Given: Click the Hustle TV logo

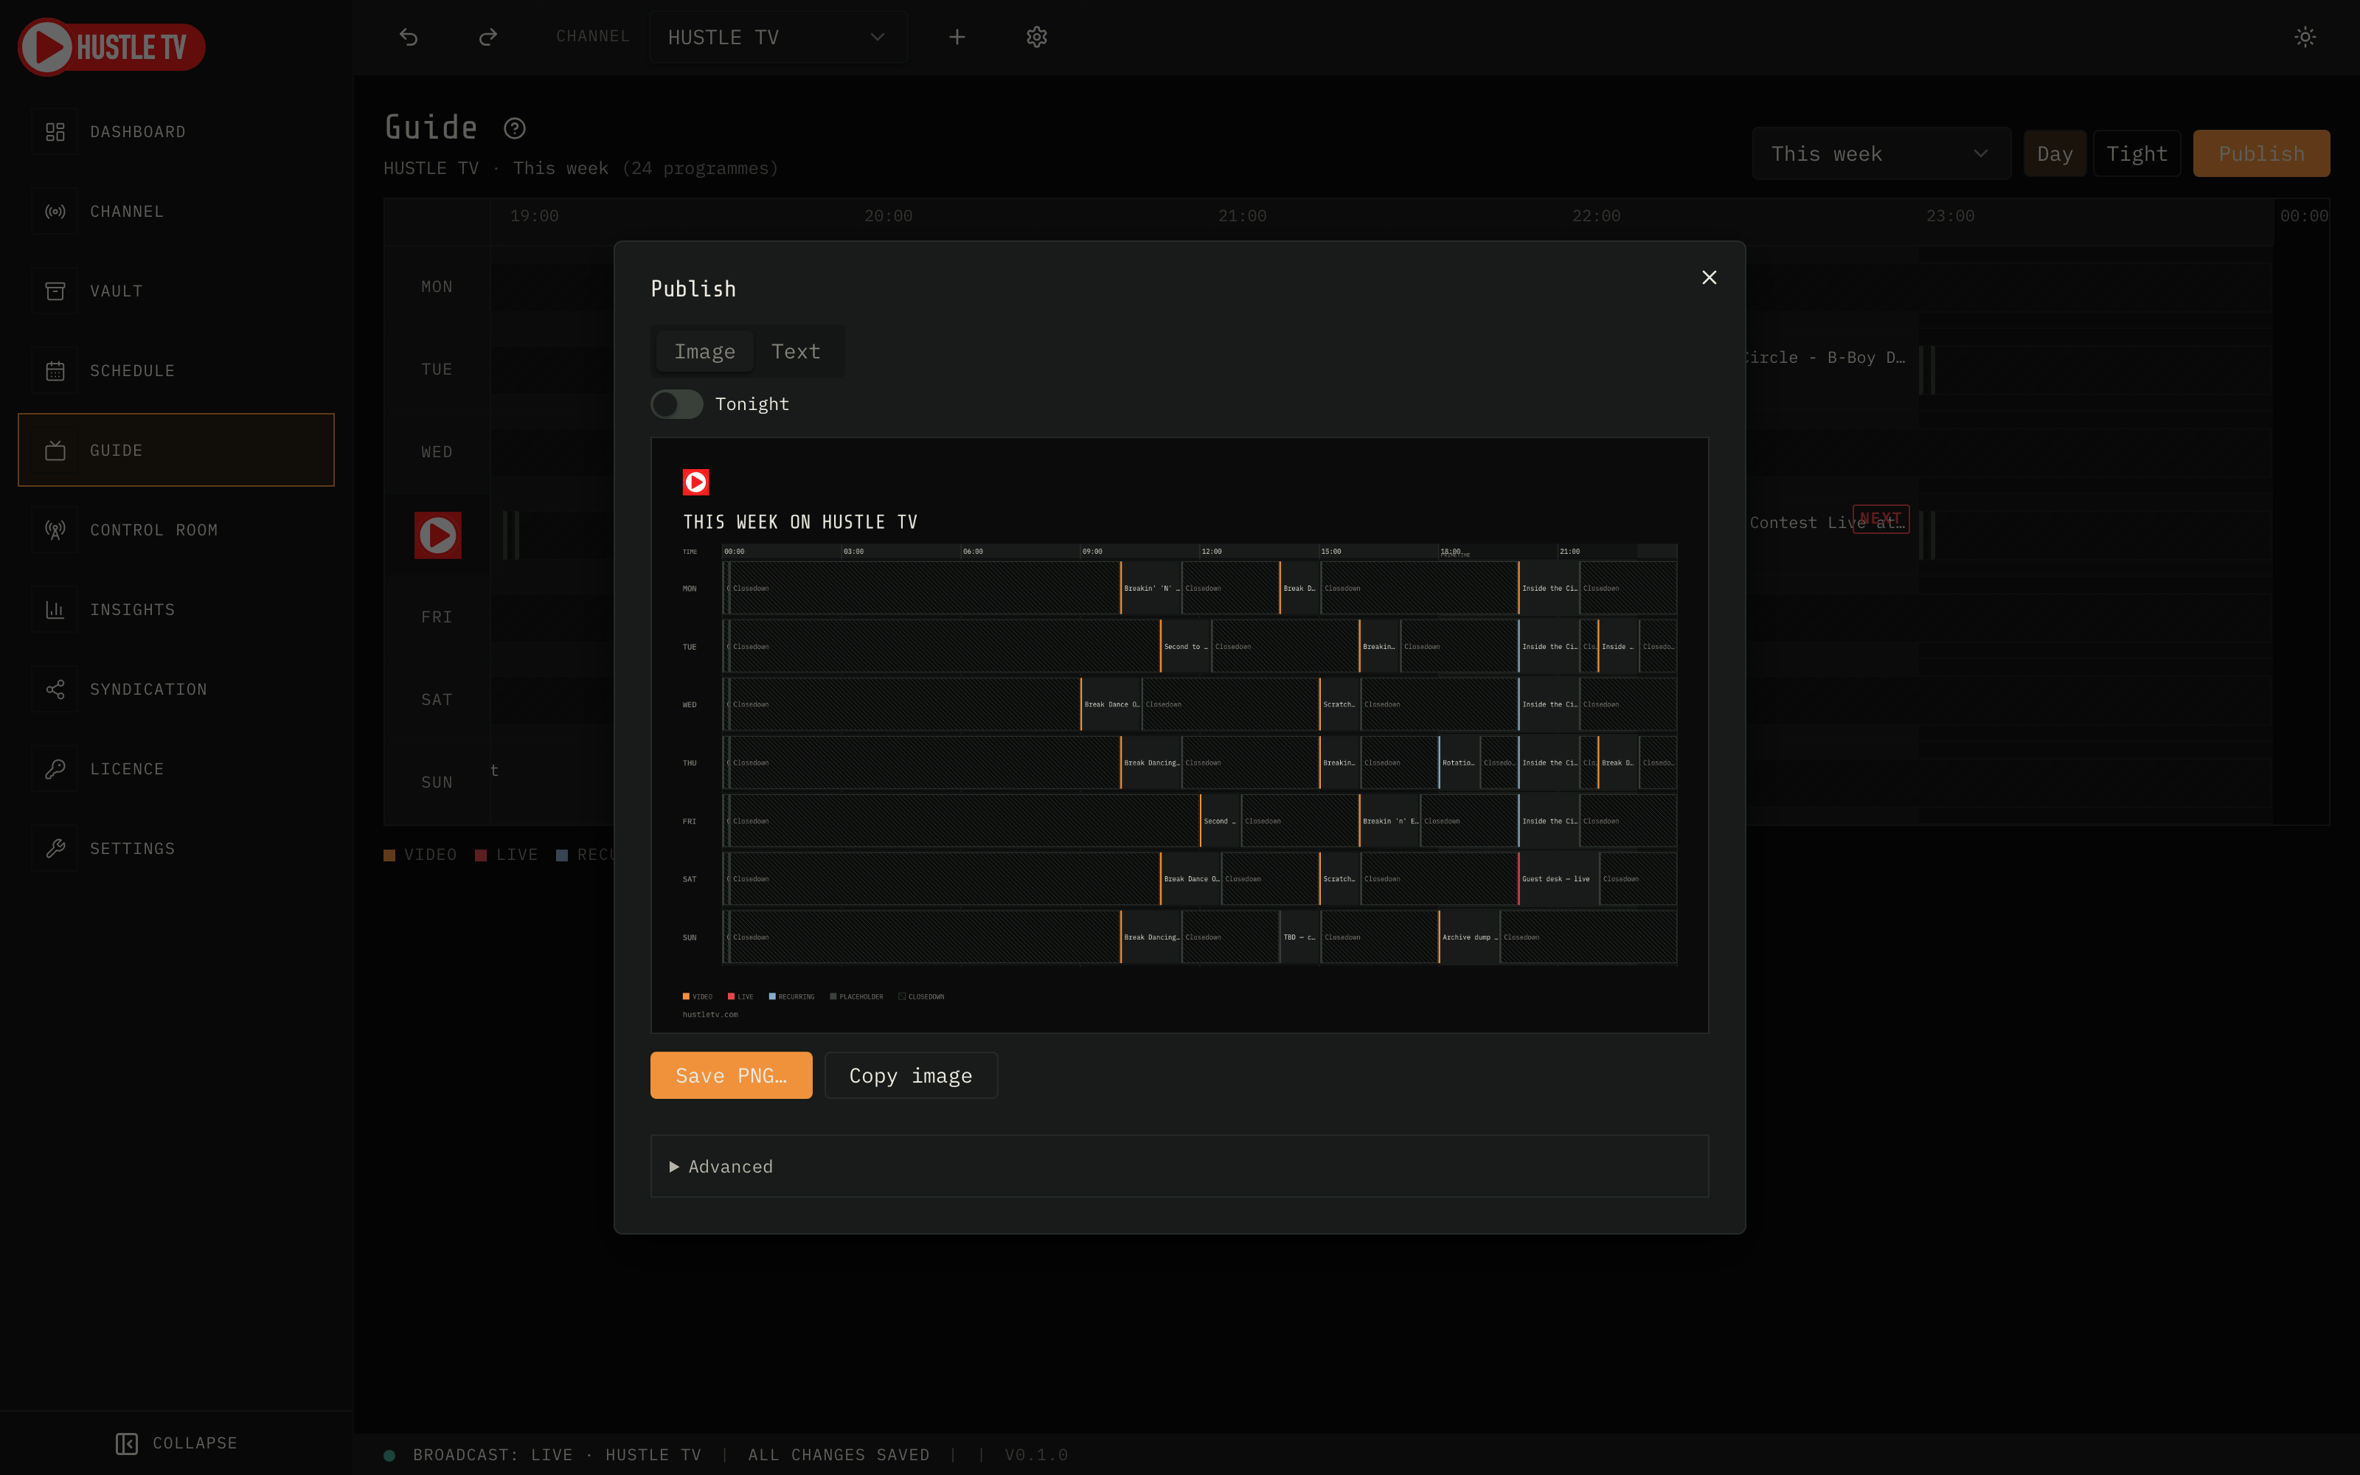Looking at the screenshot, I should click(111, 46).
